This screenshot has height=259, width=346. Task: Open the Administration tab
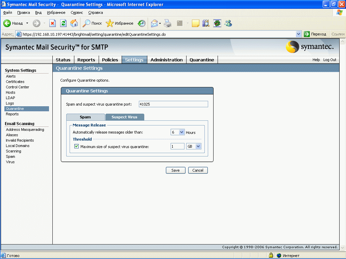tap(167, 60)
